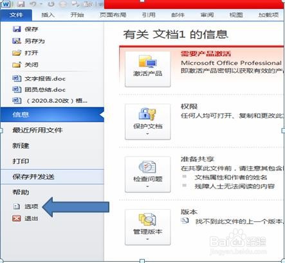Click the 另存为 icon in file menu
The height and width of the screenshot is (263, 285).
point(17,41)
